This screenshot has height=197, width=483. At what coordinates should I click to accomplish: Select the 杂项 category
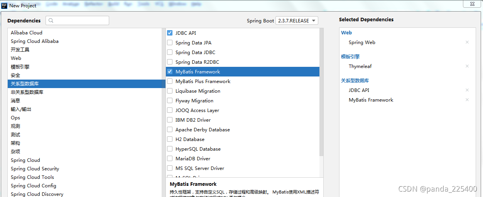[x=86, y=152]
